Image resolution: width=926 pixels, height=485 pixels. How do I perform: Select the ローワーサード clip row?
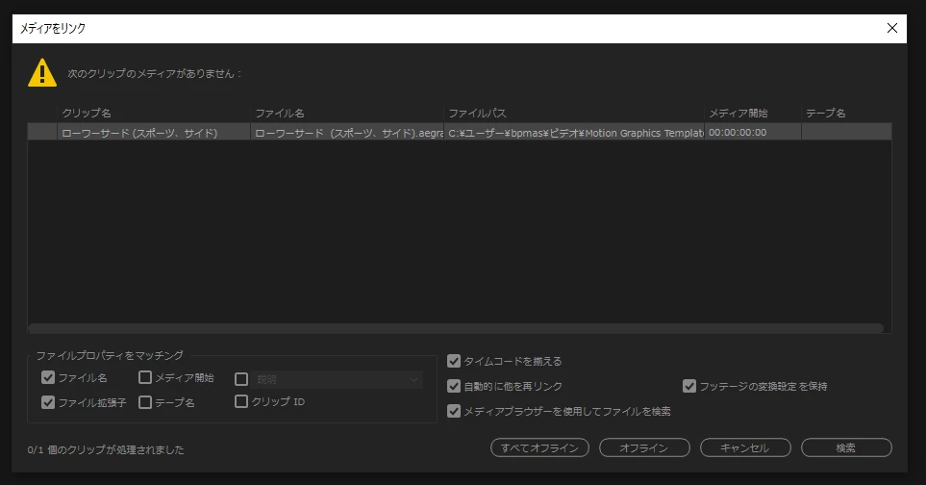[x=460, y=133]
